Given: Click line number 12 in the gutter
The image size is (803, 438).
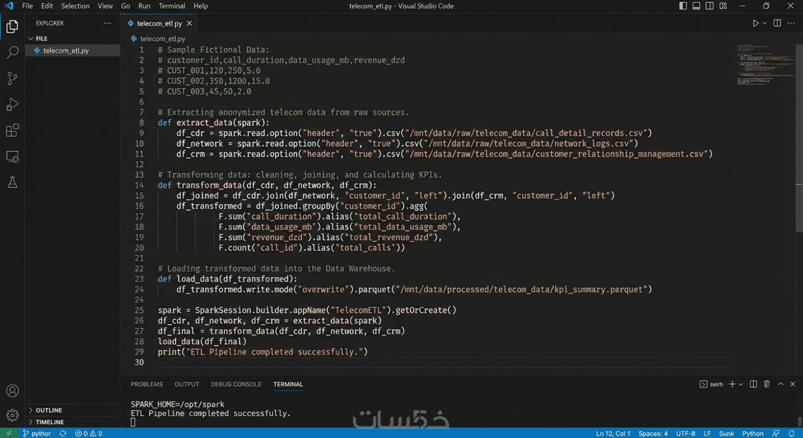Looking at the screenshot, I should point(140,164).
